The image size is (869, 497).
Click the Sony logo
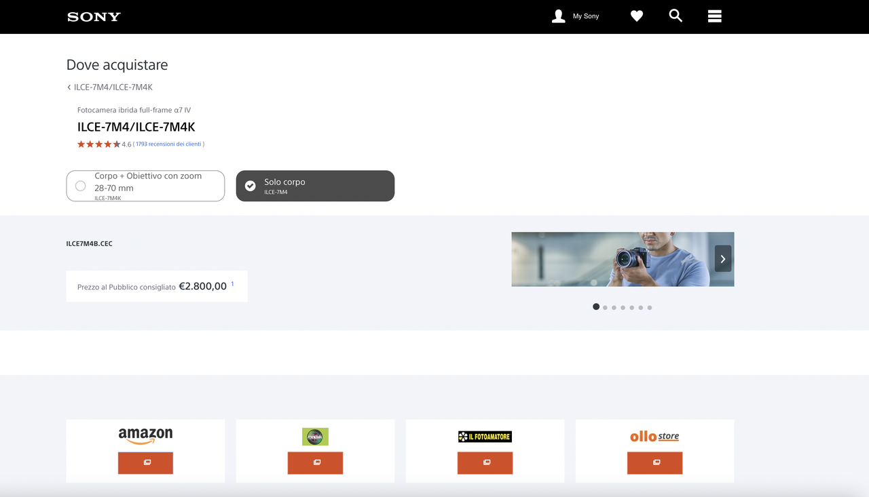[x=94, y=16]
